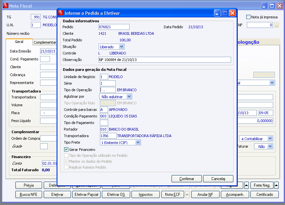Click the up-arrow button next to Nota ECF
Screen dimensions: 285x205
point(187,195)
